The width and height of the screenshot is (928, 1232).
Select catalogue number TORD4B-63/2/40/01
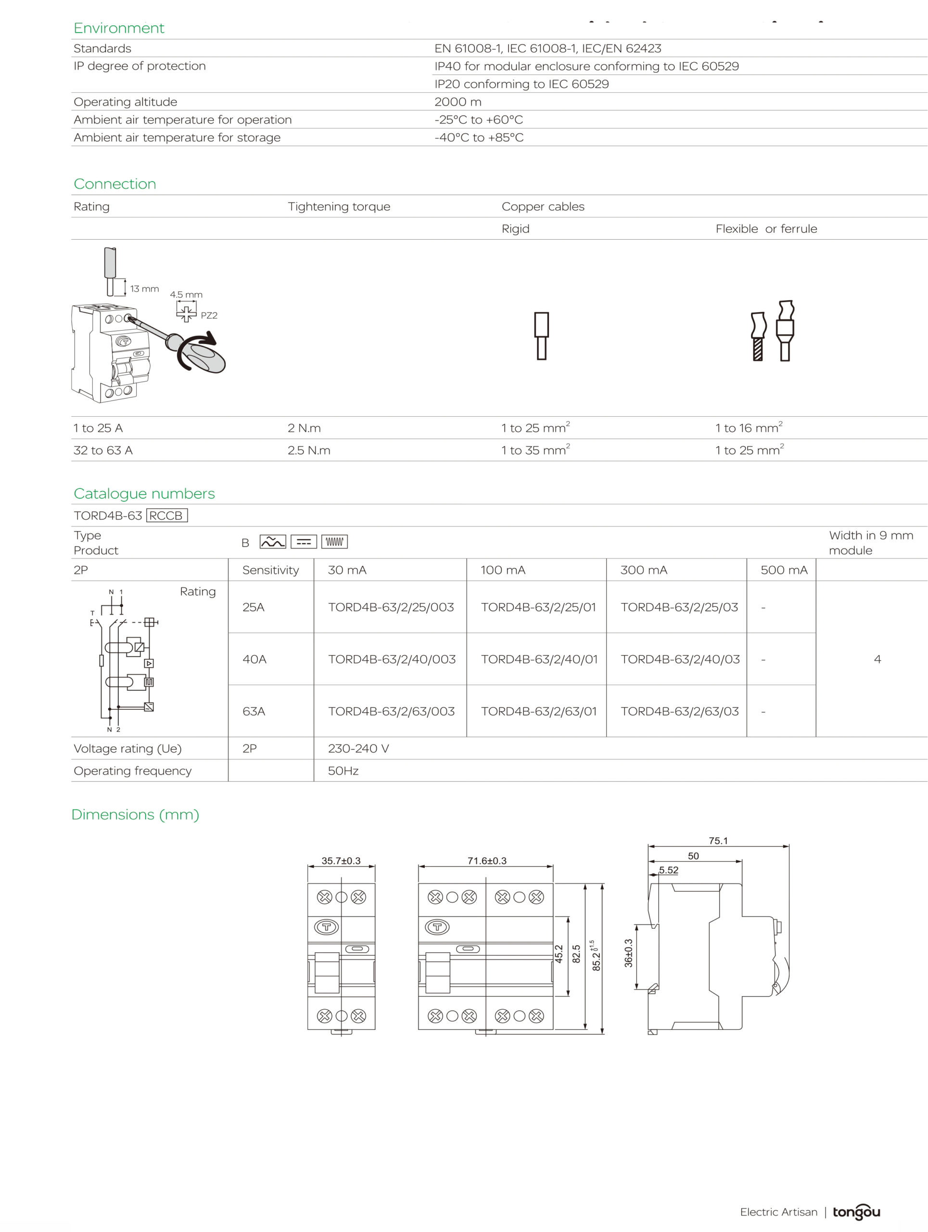[x=539, y=659]
